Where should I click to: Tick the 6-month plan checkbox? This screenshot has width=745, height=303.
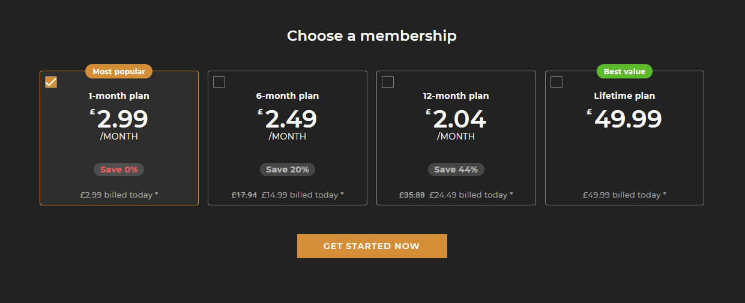coord(219,82)
